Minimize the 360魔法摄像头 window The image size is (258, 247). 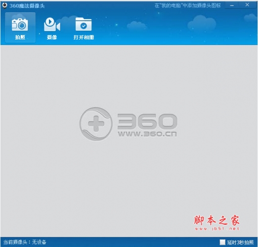point(232,5)
